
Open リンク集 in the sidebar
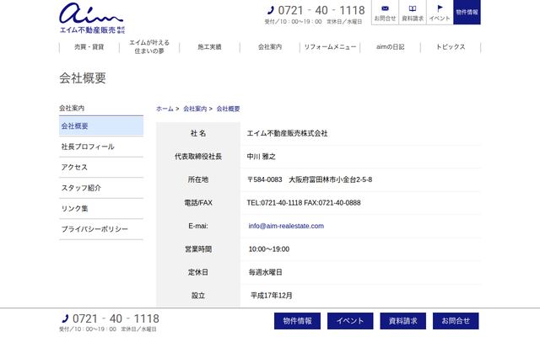point(101,209)
